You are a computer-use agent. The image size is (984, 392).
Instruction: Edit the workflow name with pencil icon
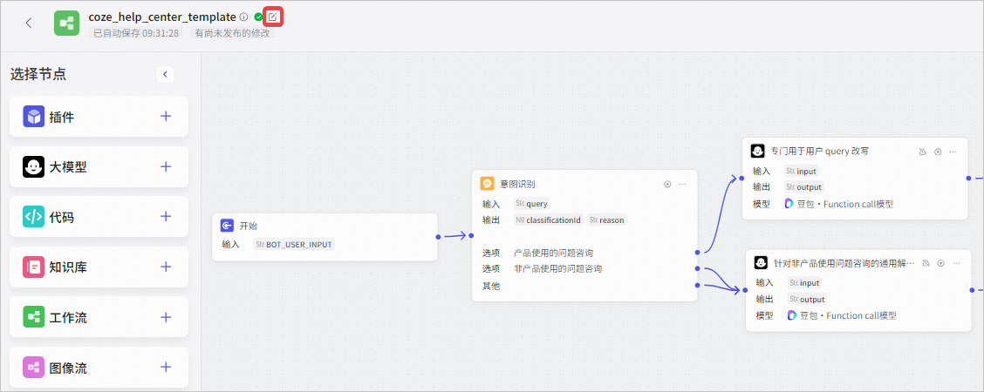click(x=272, y=17)
